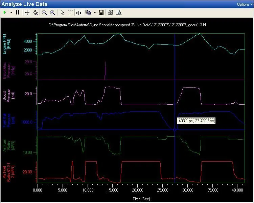Click the Time (Sec) axis title
Image resolution: width=254 pixels, height=203 pixels.
(141, 199)
